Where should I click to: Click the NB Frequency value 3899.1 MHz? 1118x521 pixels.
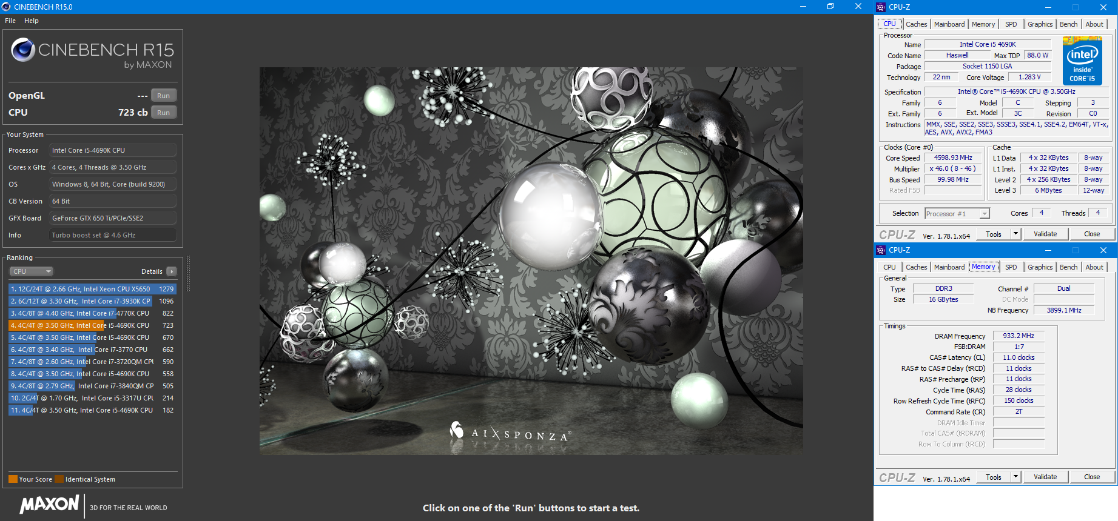(x=1064, y=310)
